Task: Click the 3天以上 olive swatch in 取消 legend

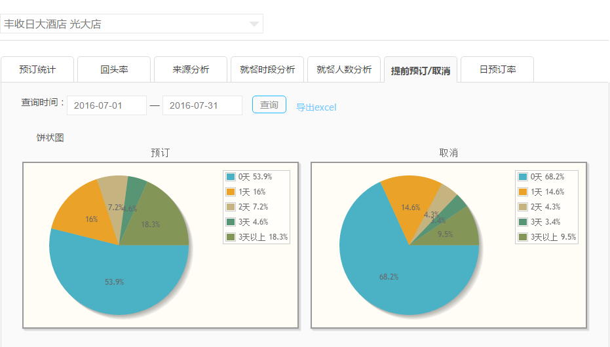Action: pyautogui.click(x=523, y=237)
